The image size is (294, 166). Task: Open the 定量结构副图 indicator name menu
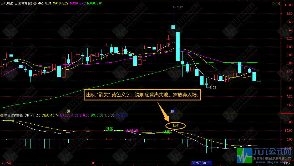tap(14, 115)
